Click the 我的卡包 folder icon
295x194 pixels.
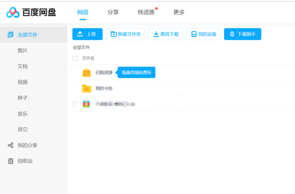pyautogui.click(x=87, y=88)
